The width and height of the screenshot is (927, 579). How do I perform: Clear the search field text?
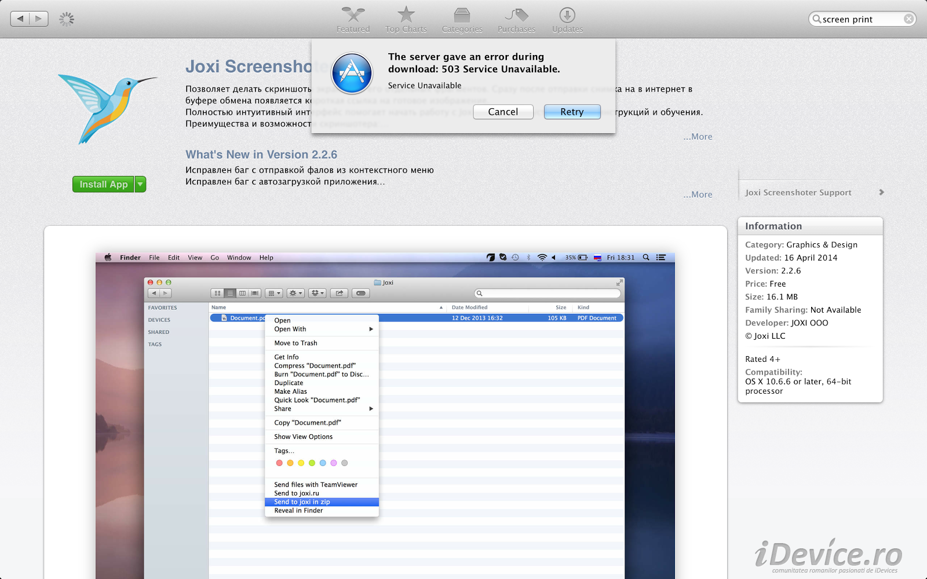908,19
